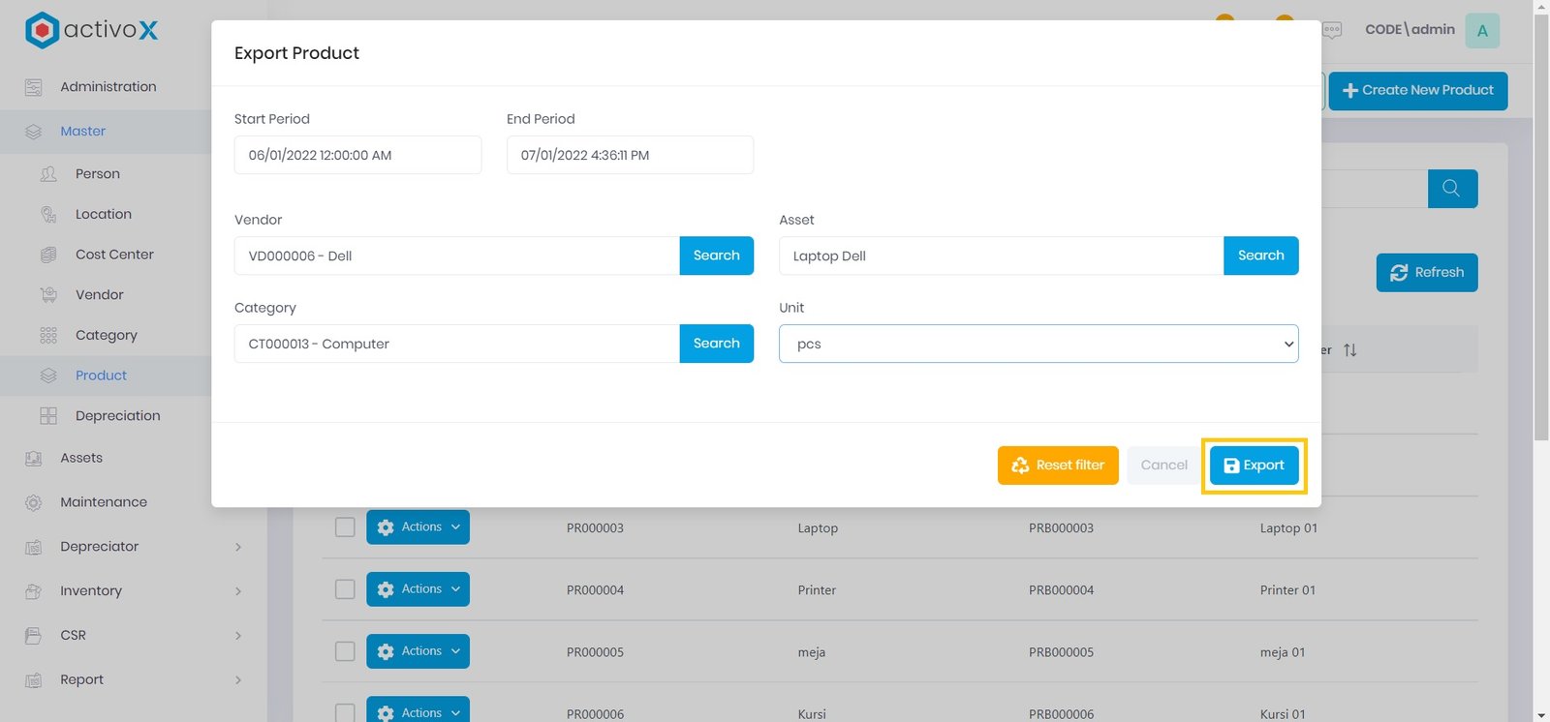1550x722 pixels.
Task: Tick the checkbox for row PR000003
Action: [x=345, y=527]
